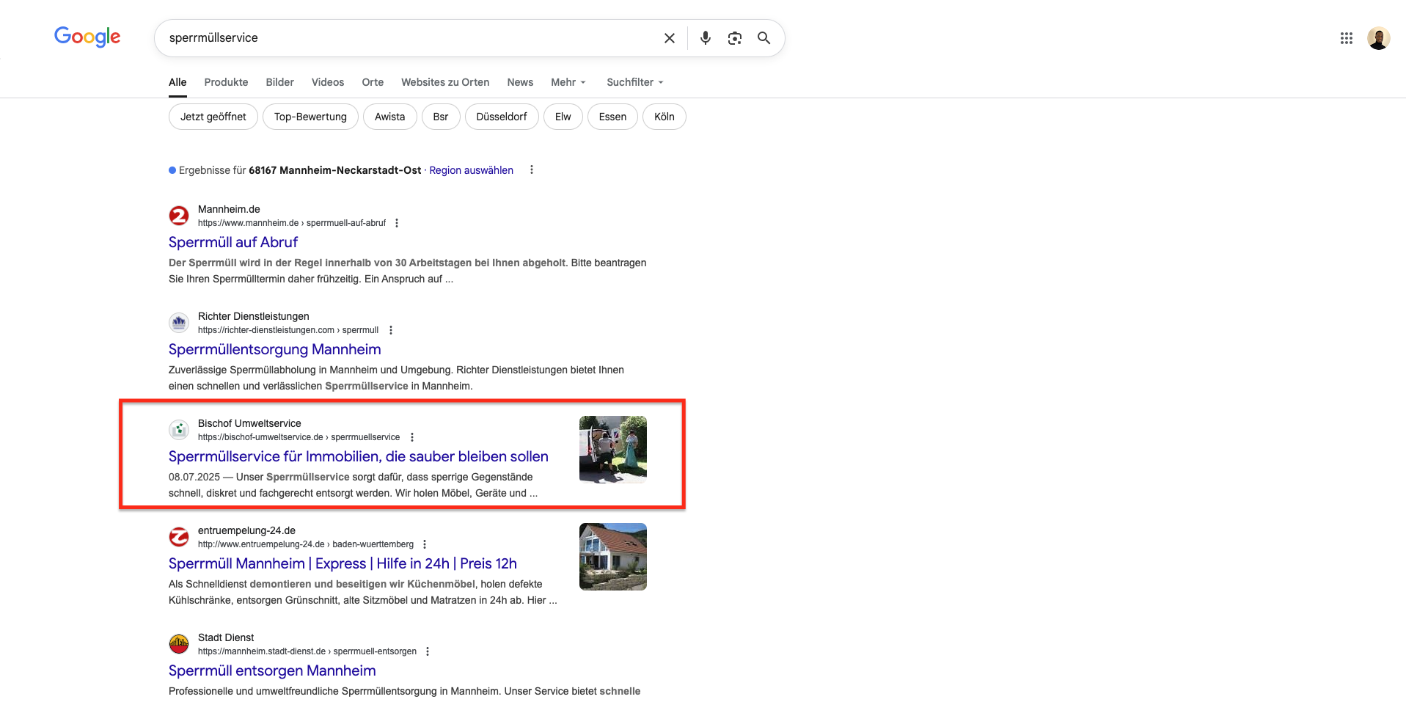The height and width of the screenshot is (702, 1406).
Task: Open the account profile avatar
Action: 1378,38
